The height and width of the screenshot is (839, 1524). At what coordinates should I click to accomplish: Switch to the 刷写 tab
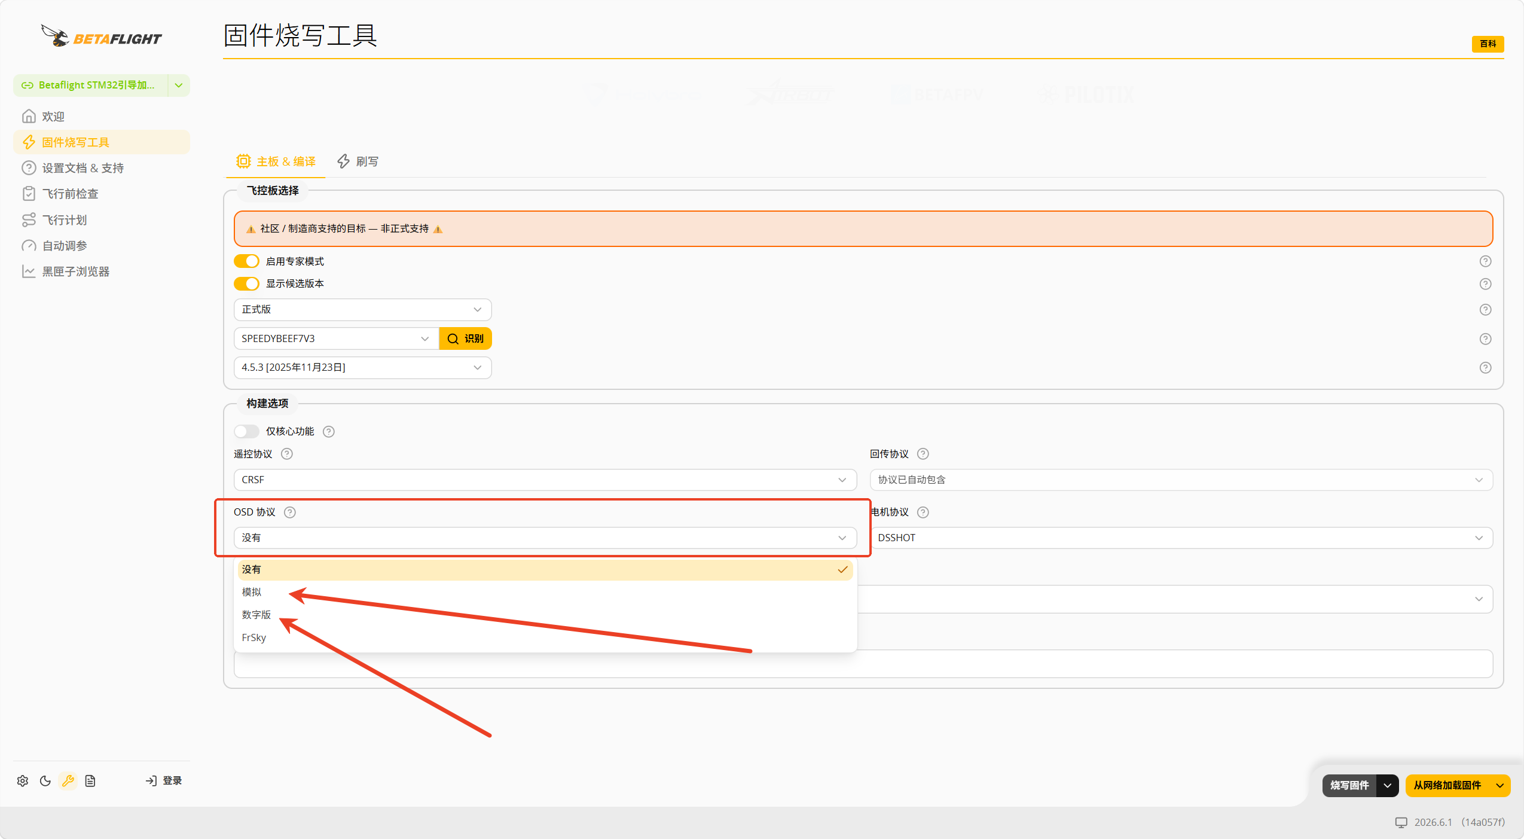pos(358,161)
